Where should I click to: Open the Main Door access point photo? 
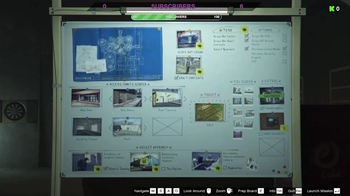pyautogui.click(x=86, y=98)
